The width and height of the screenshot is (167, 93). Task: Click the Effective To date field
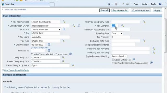(x=38, y=51)
